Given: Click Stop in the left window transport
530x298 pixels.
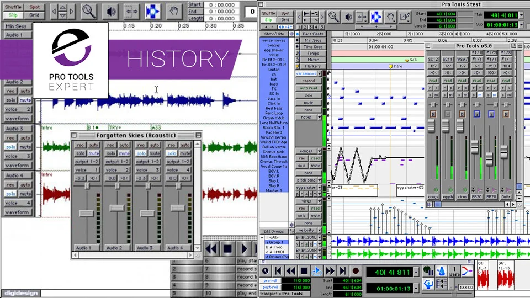Looking at the screenshot, I should click(227, 249).
